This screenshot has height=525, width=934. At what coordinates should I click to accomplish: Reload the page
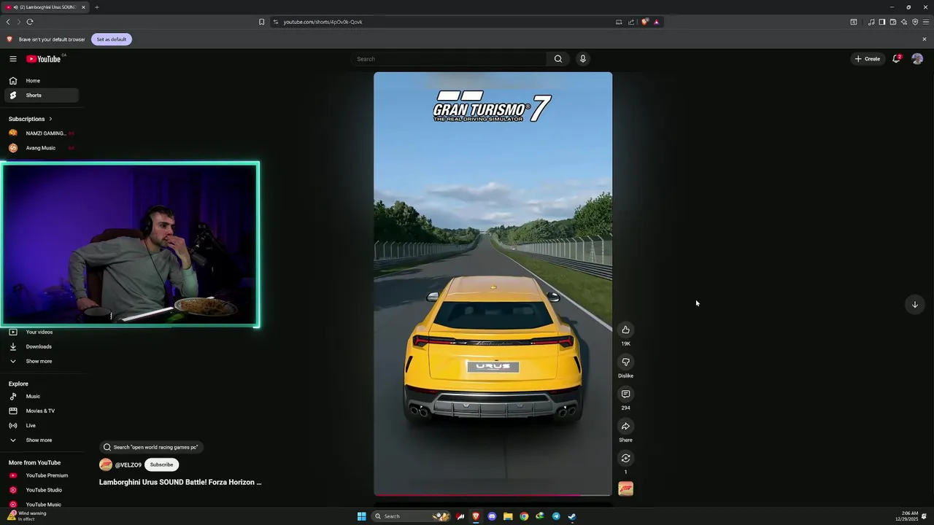pos(30,22)
